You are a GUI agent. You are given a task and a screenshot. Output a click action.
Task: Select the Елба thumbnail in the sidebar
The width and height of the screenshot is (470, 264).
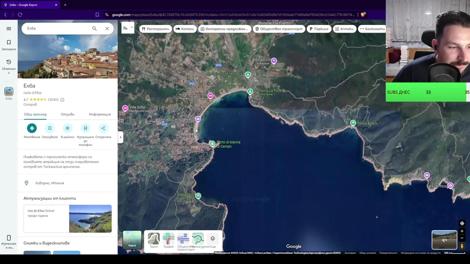pos(9,91)
